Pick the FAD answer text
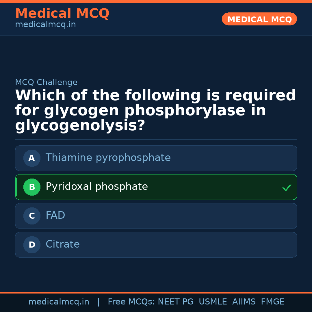The image size is (312, 312). (x=55, y=216)
